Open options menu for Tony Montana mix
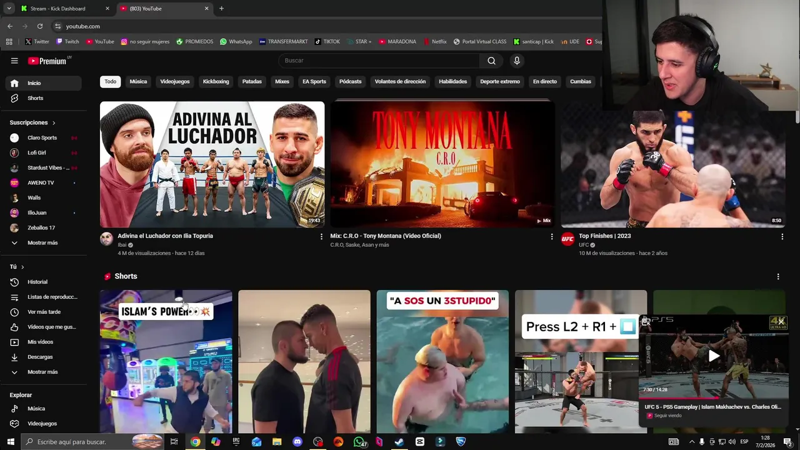Image resolution: width=800 pixels, height=450 pixels. tap(551, 237)
